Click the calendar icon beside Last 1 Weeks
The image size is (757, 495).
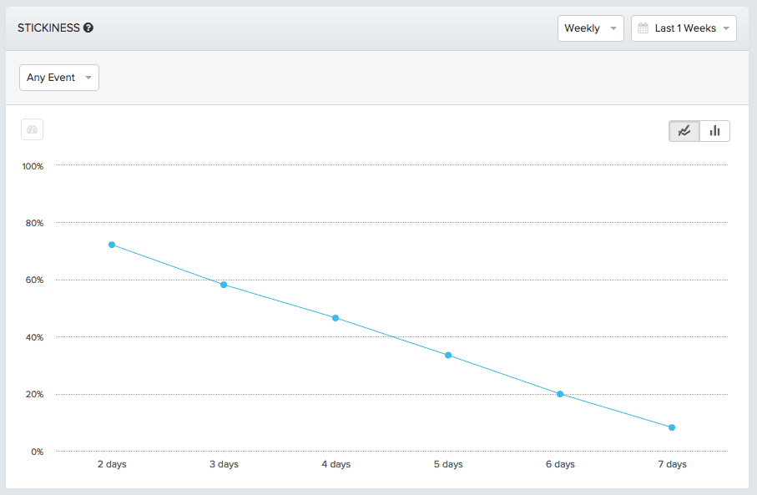click(643, 28)
